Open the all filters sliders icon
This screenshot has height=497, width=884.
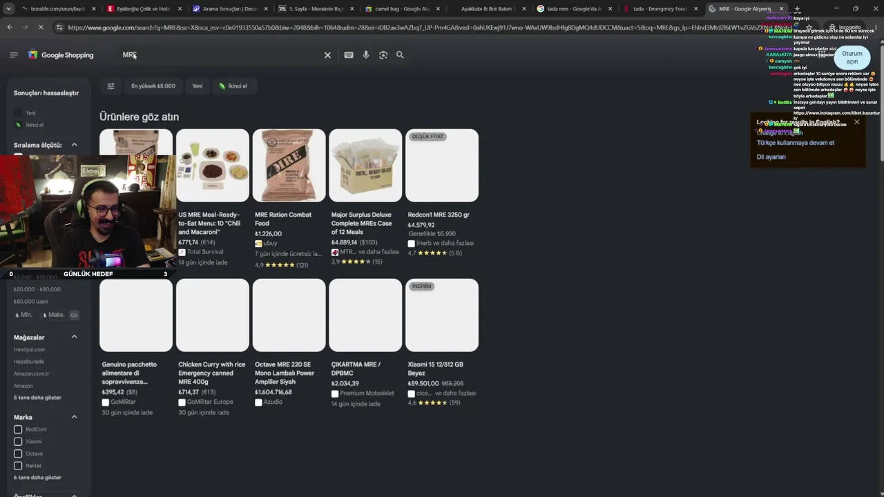pyautogui.click(x=110, y=86)
